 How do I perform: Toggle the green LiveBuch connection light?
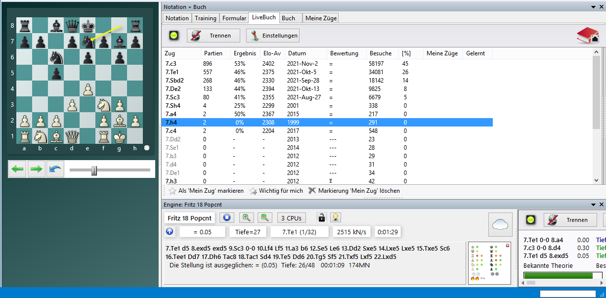click(x=174, y=36)
